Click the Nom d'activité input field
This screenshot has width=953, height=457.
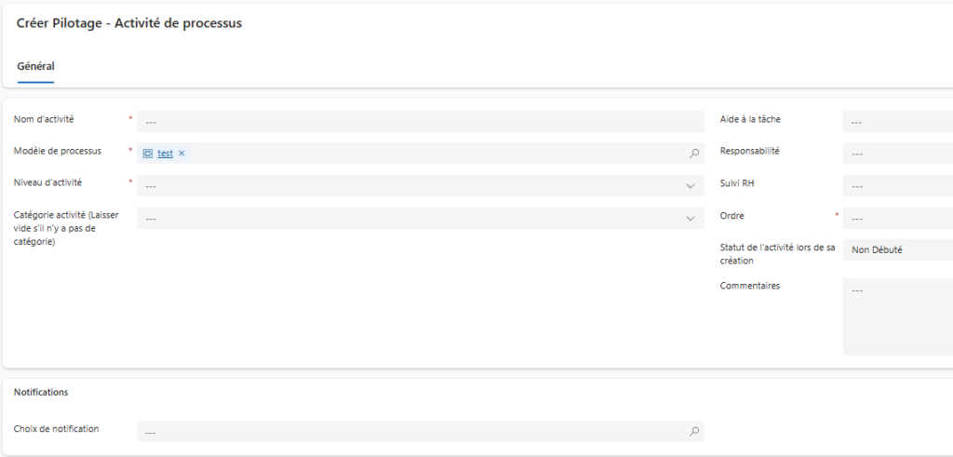coord(421,122)
